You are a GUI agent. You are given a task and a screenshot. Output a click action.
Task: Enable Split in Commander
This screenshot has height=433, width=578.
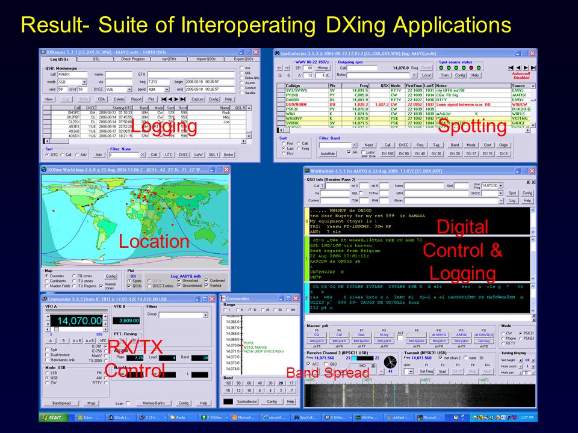[x=47, y=350]
